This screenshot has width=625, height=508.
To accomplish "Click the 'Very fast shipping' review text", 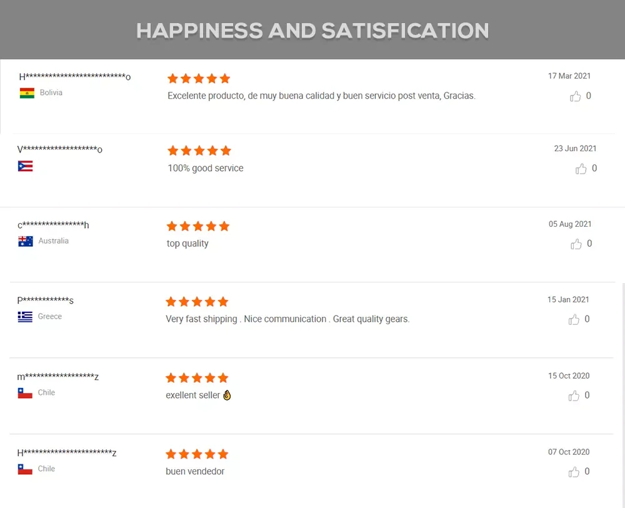I will (287, 319).
